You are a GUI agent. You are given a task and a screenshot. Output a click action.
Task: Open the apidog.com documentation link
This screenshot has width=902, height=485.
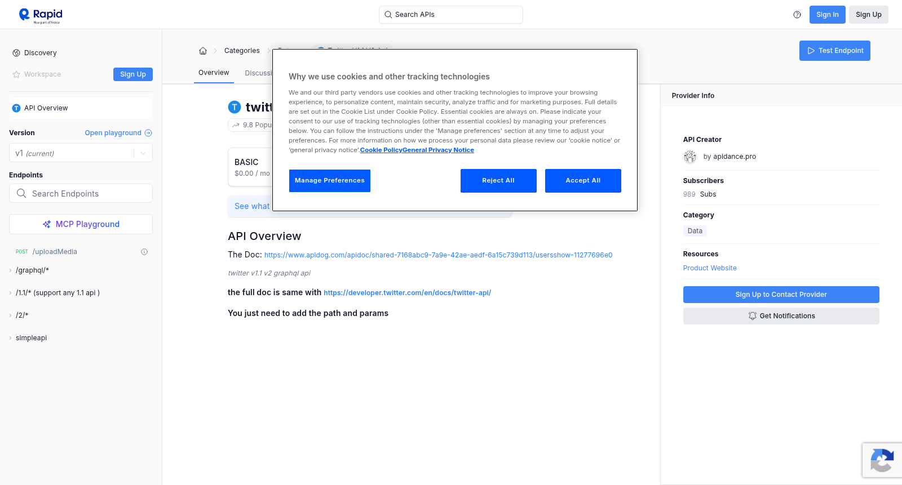tap(438, 255)
